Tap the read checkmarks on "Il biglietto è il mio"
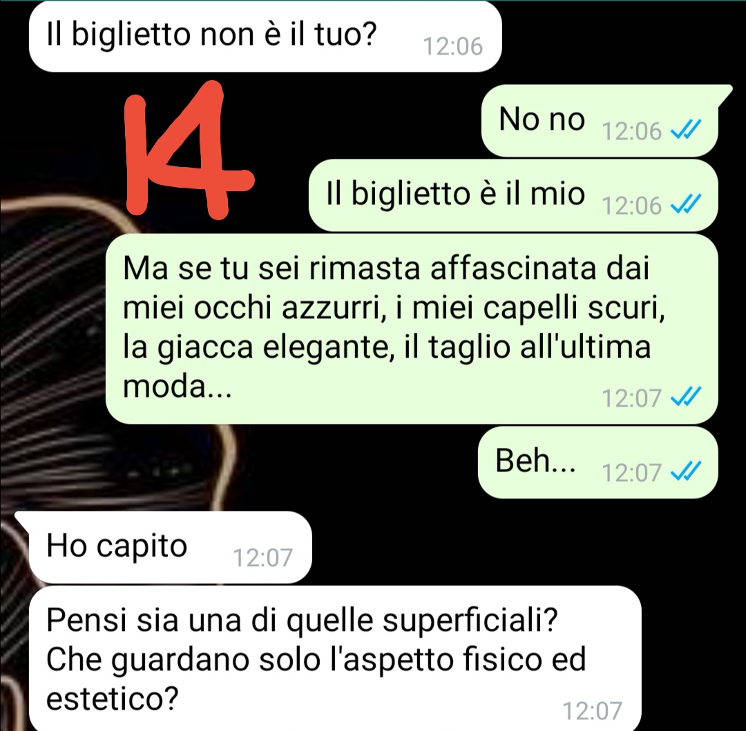 [686, 204]
